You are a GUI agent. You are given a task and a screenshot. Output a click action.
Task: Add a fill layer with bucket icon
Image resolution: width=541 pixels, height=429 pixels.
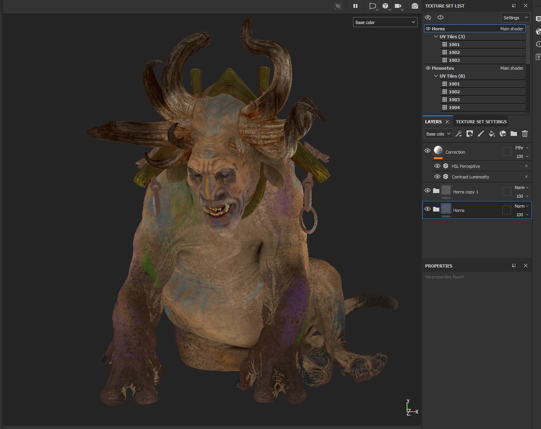coord(492,134)
